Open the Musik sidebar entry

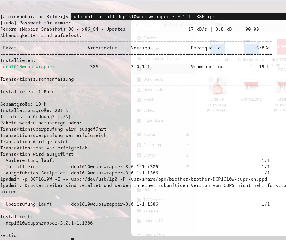[x=149, y=100]
